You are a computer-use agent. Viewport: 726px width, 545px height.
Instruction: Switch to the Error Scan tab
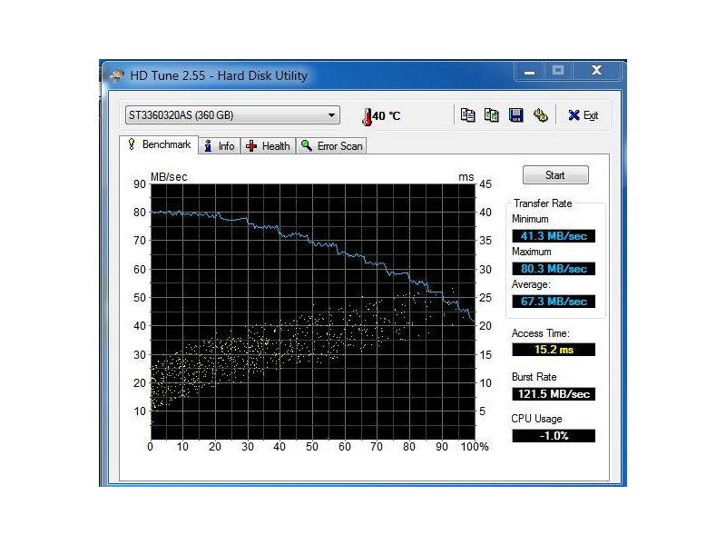(331, 146)
